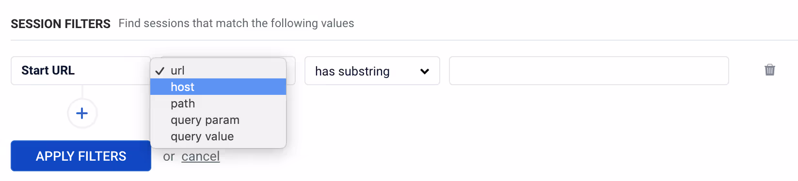Click the APPLY FILTERS button
Image resolution: width=798 pixels, height=181 pixels.
(81, 156)
